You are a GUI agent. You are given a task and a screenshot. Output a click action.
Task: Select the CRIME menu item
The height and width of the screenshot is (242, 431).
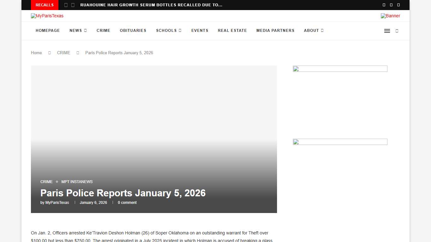pos(103,31)
